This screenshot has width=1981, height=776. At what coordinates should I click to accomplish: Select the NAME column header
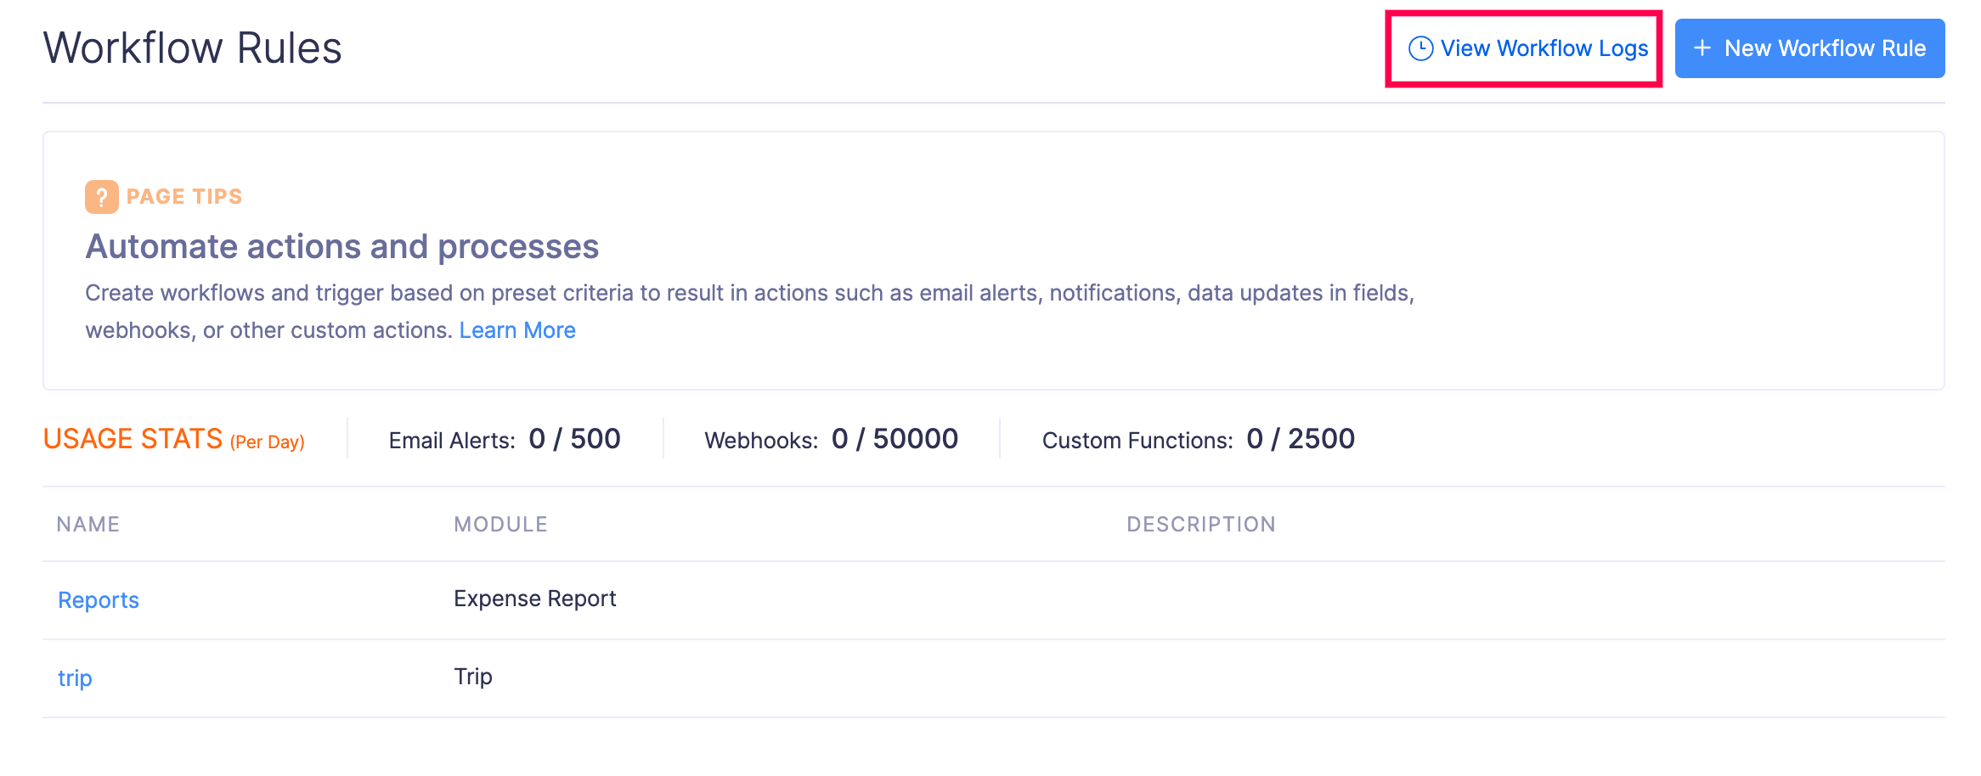[88, 524]
